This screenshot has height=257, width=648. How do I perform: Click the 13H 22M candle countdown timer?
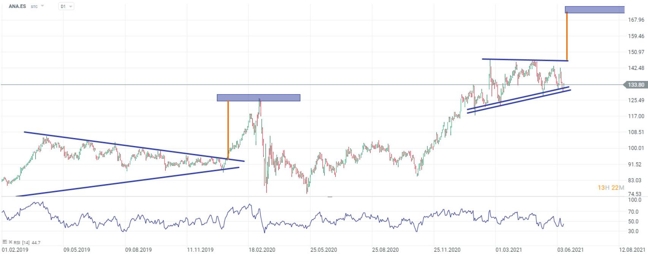610,188
